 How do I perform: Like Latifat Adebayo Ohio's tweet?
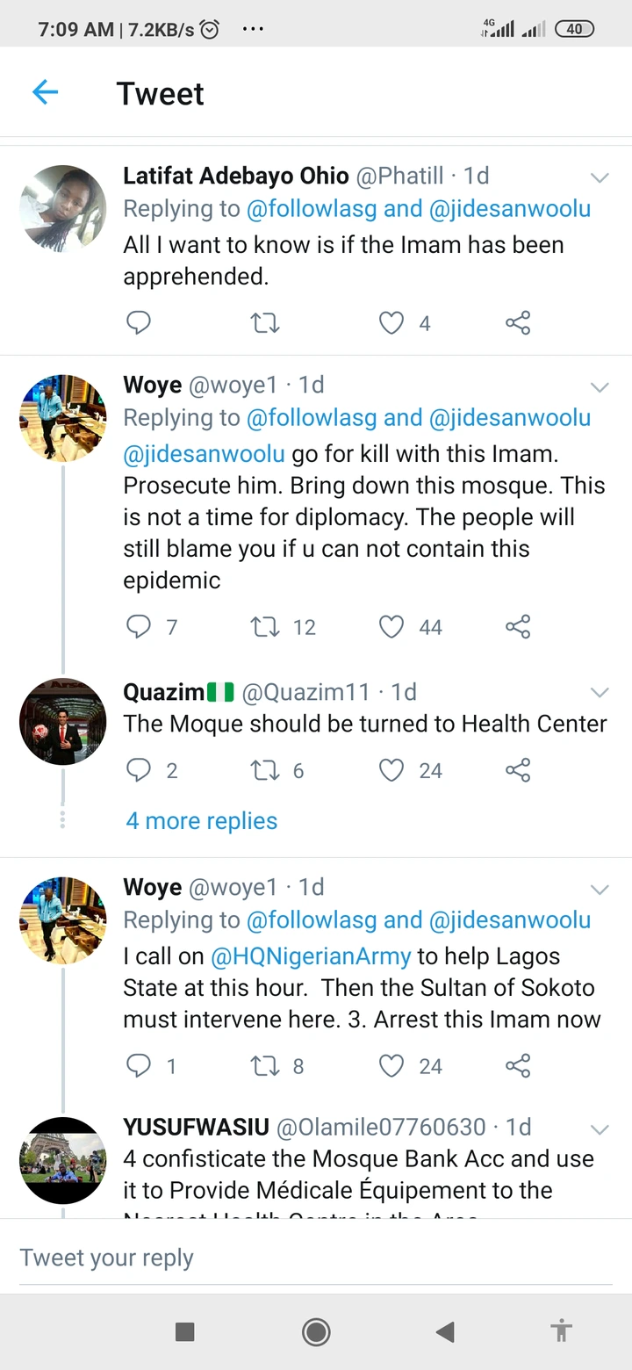coord(391,323)
